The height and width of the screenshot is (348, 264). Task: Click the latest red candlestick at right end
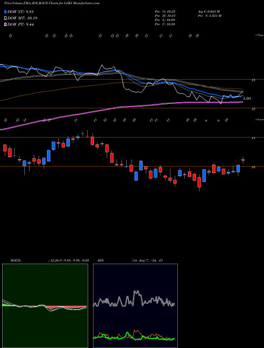[x=243, y=160]
